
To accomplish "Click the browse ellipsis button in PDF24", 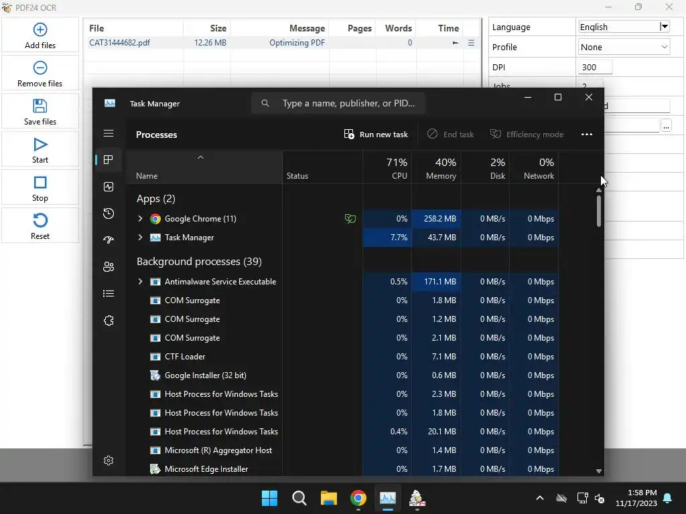I will 666,126.
